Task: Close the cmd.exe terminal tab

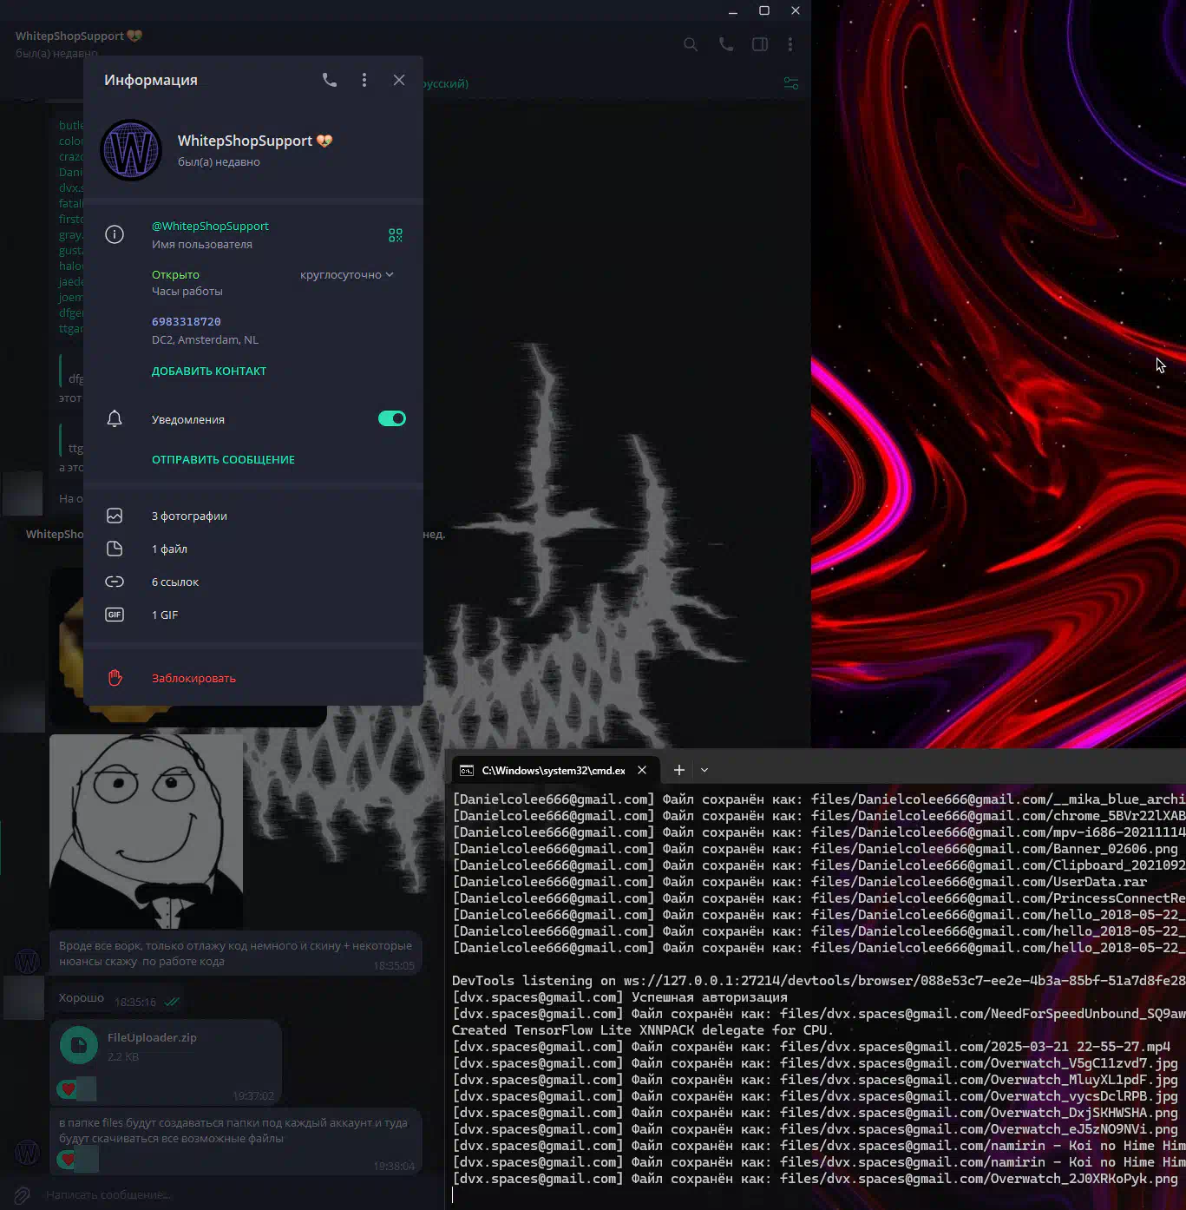Action: (642, 770)
